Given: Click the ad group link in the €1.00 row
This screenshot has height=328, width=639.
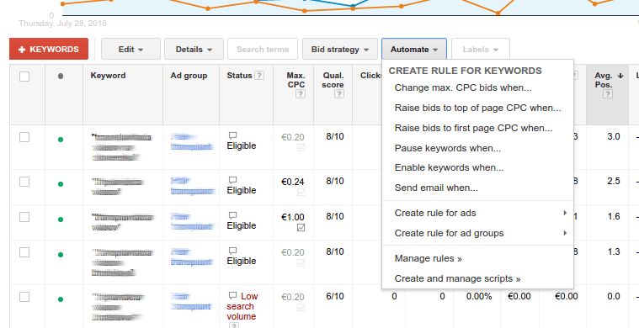Looking at the screenshot, I should [192, 222].
